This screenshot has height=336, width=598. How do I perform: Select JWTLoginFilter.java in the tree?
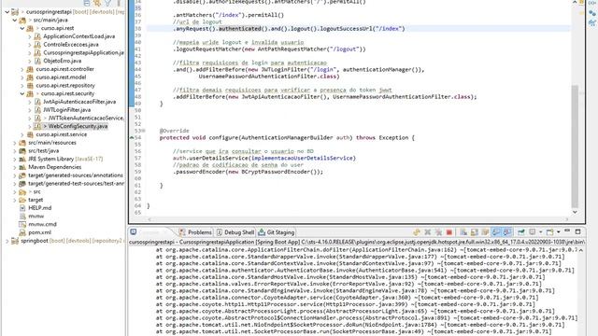point(66,110)
